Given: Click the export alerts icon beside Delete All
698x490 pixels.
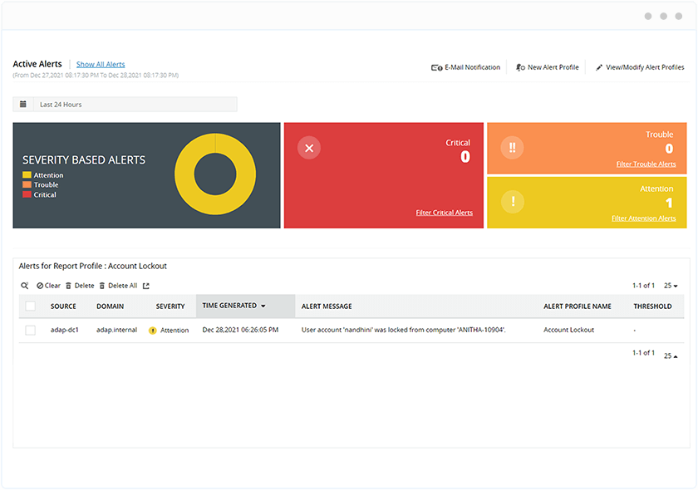Looking at the screenshot, I should tap(146, 286).
